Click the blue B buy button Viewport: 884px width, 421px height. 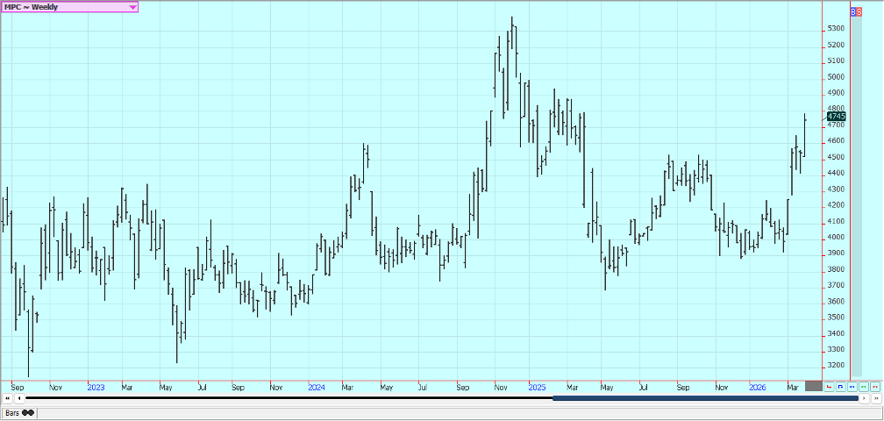point(855,12)
